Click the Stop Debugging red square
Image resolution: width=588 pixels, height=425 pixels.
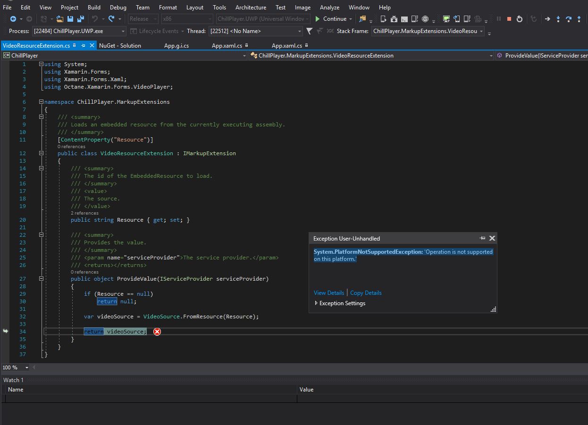click(509, 19)
